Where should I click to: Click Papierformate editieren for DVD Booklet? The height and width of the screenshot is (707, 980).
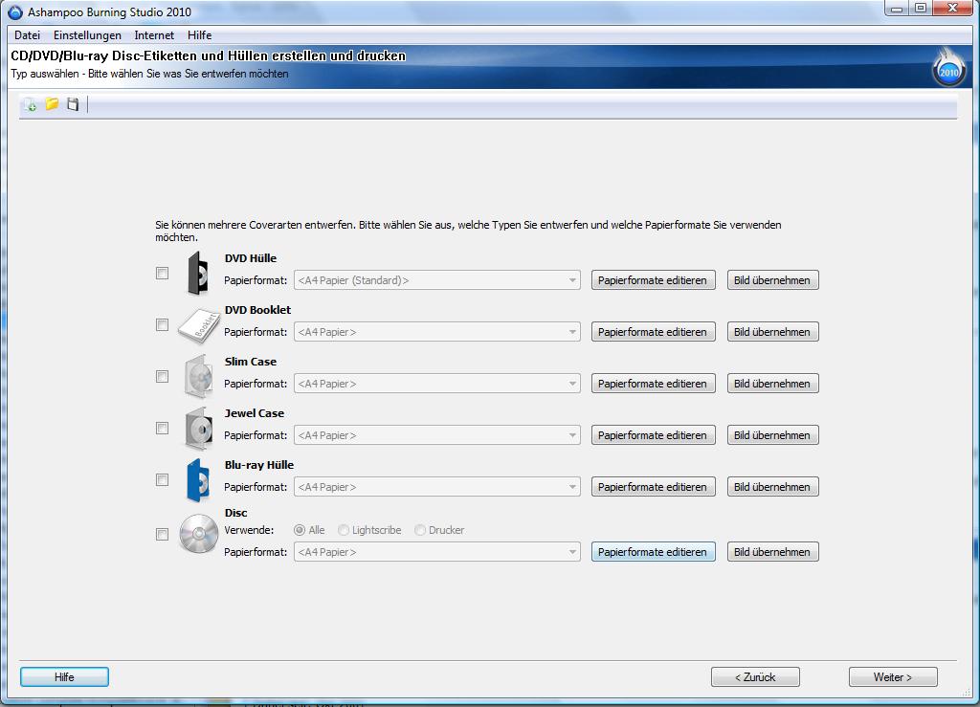[x=653, y=332]
